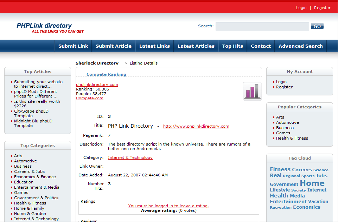Click the Home tag in Tag Cloud

point(312,183)
